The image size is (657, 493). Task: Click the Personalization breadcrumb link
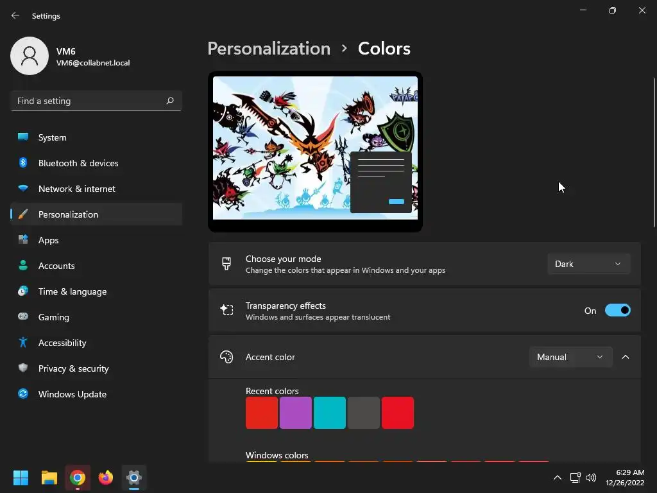(269, 48)
